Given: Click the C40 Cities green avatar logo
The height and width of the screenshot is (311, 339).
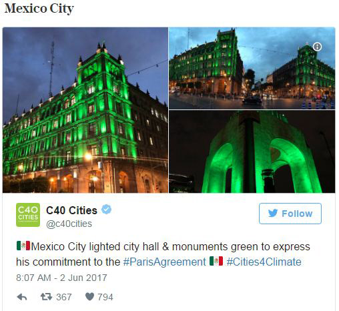Looking at the screenshot, I should (28, 215).
